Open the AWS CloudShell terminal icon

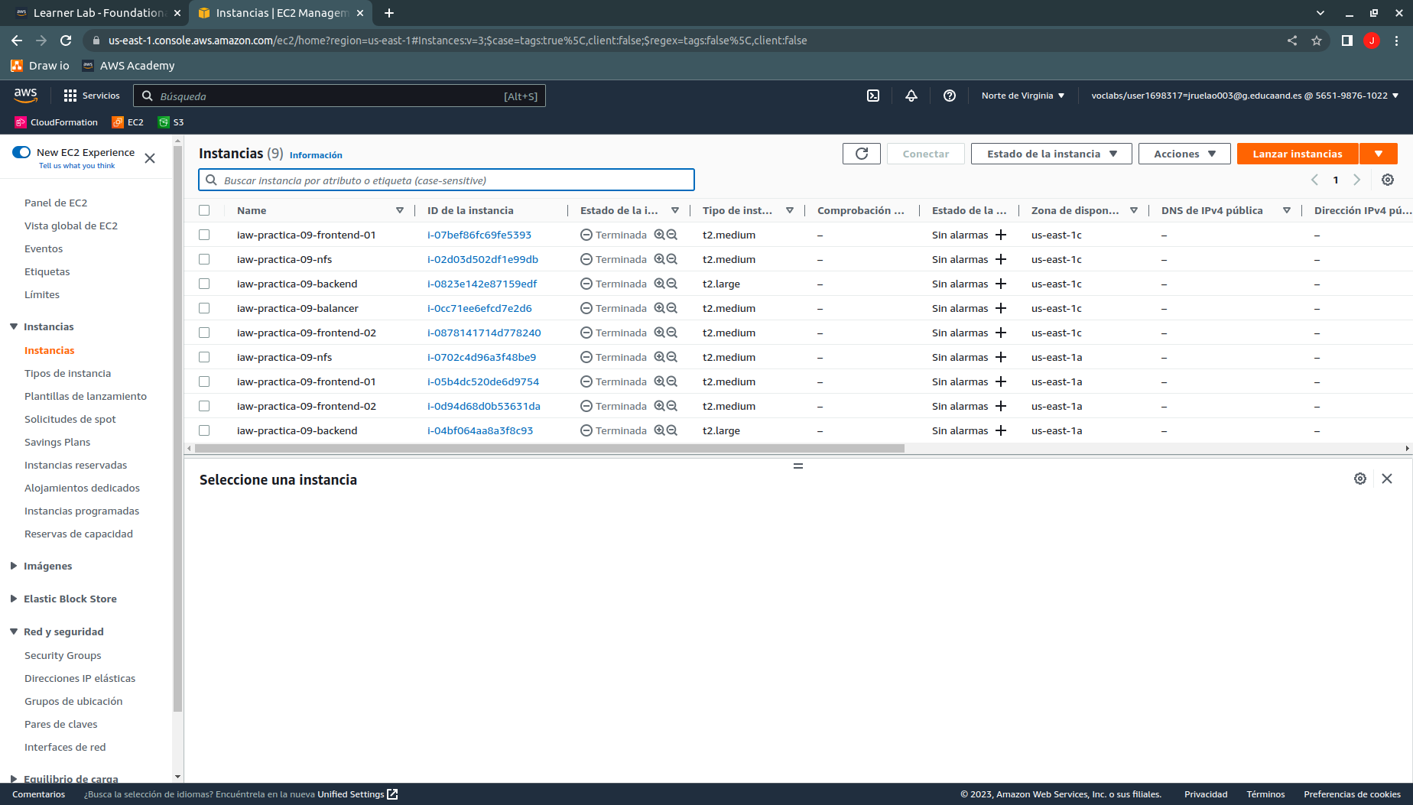click(x=873, y=96)
